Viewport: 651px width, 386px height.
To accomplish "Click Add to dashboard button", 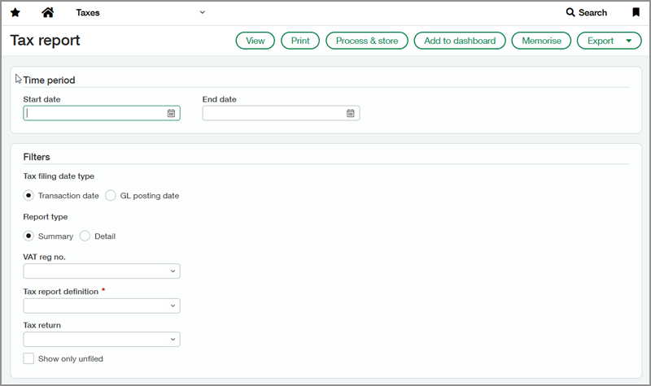I will 460,41.
